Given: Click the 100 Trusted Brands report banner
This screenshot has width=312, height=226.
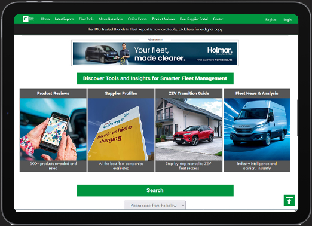Looking at the screenshot, I should (x=155, y=29).
